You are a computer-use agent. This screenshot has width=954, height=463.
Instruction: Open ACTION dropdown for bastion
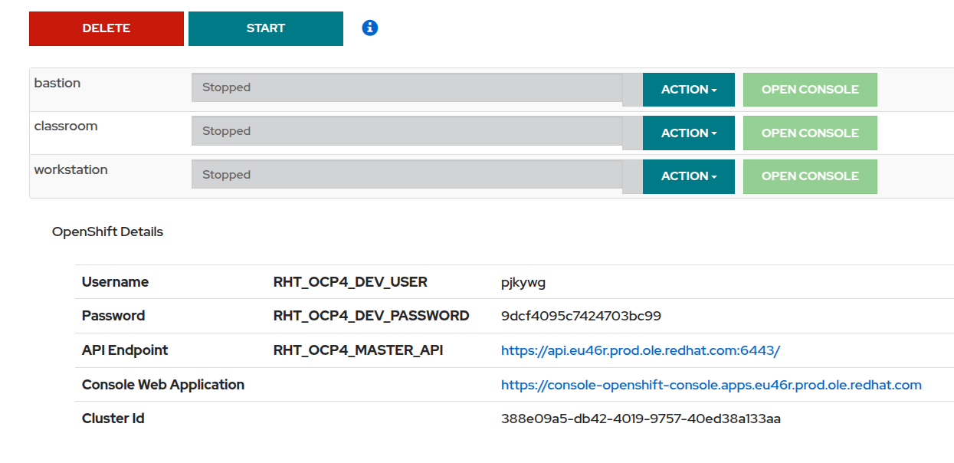point(688,90)
